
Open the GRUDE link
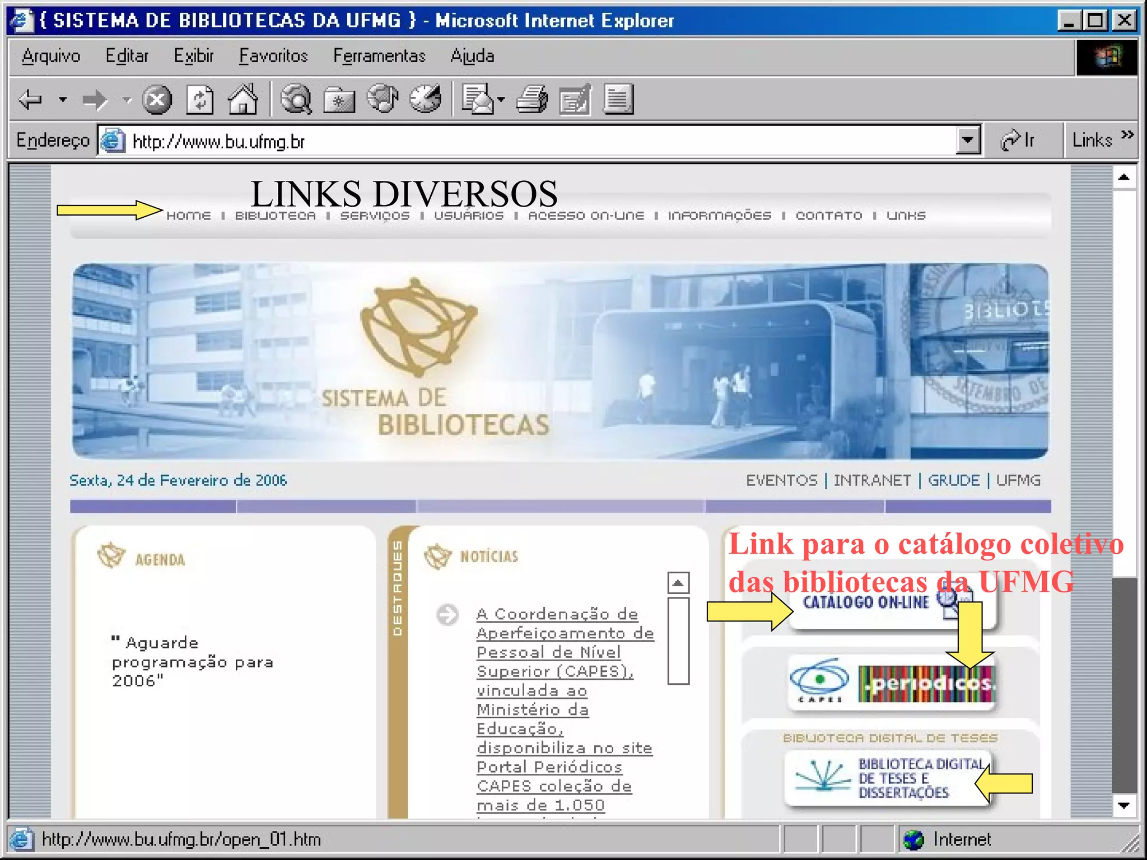click(x=954, y=480)
